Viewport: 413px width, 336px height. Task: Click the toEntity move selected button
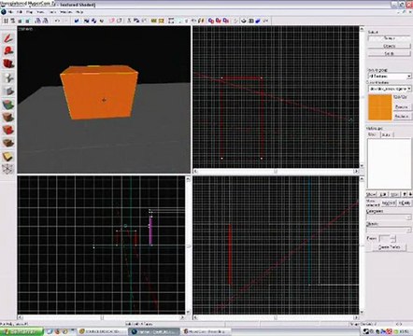pyautogui.click(x=405, y=203)
